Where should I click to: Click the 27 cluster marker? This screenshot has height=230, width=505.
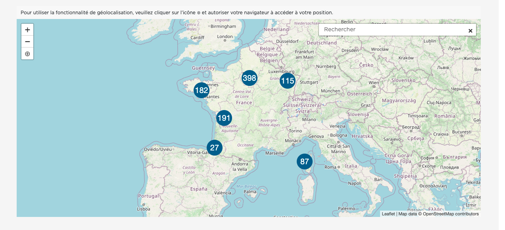[x=215, y=148]
